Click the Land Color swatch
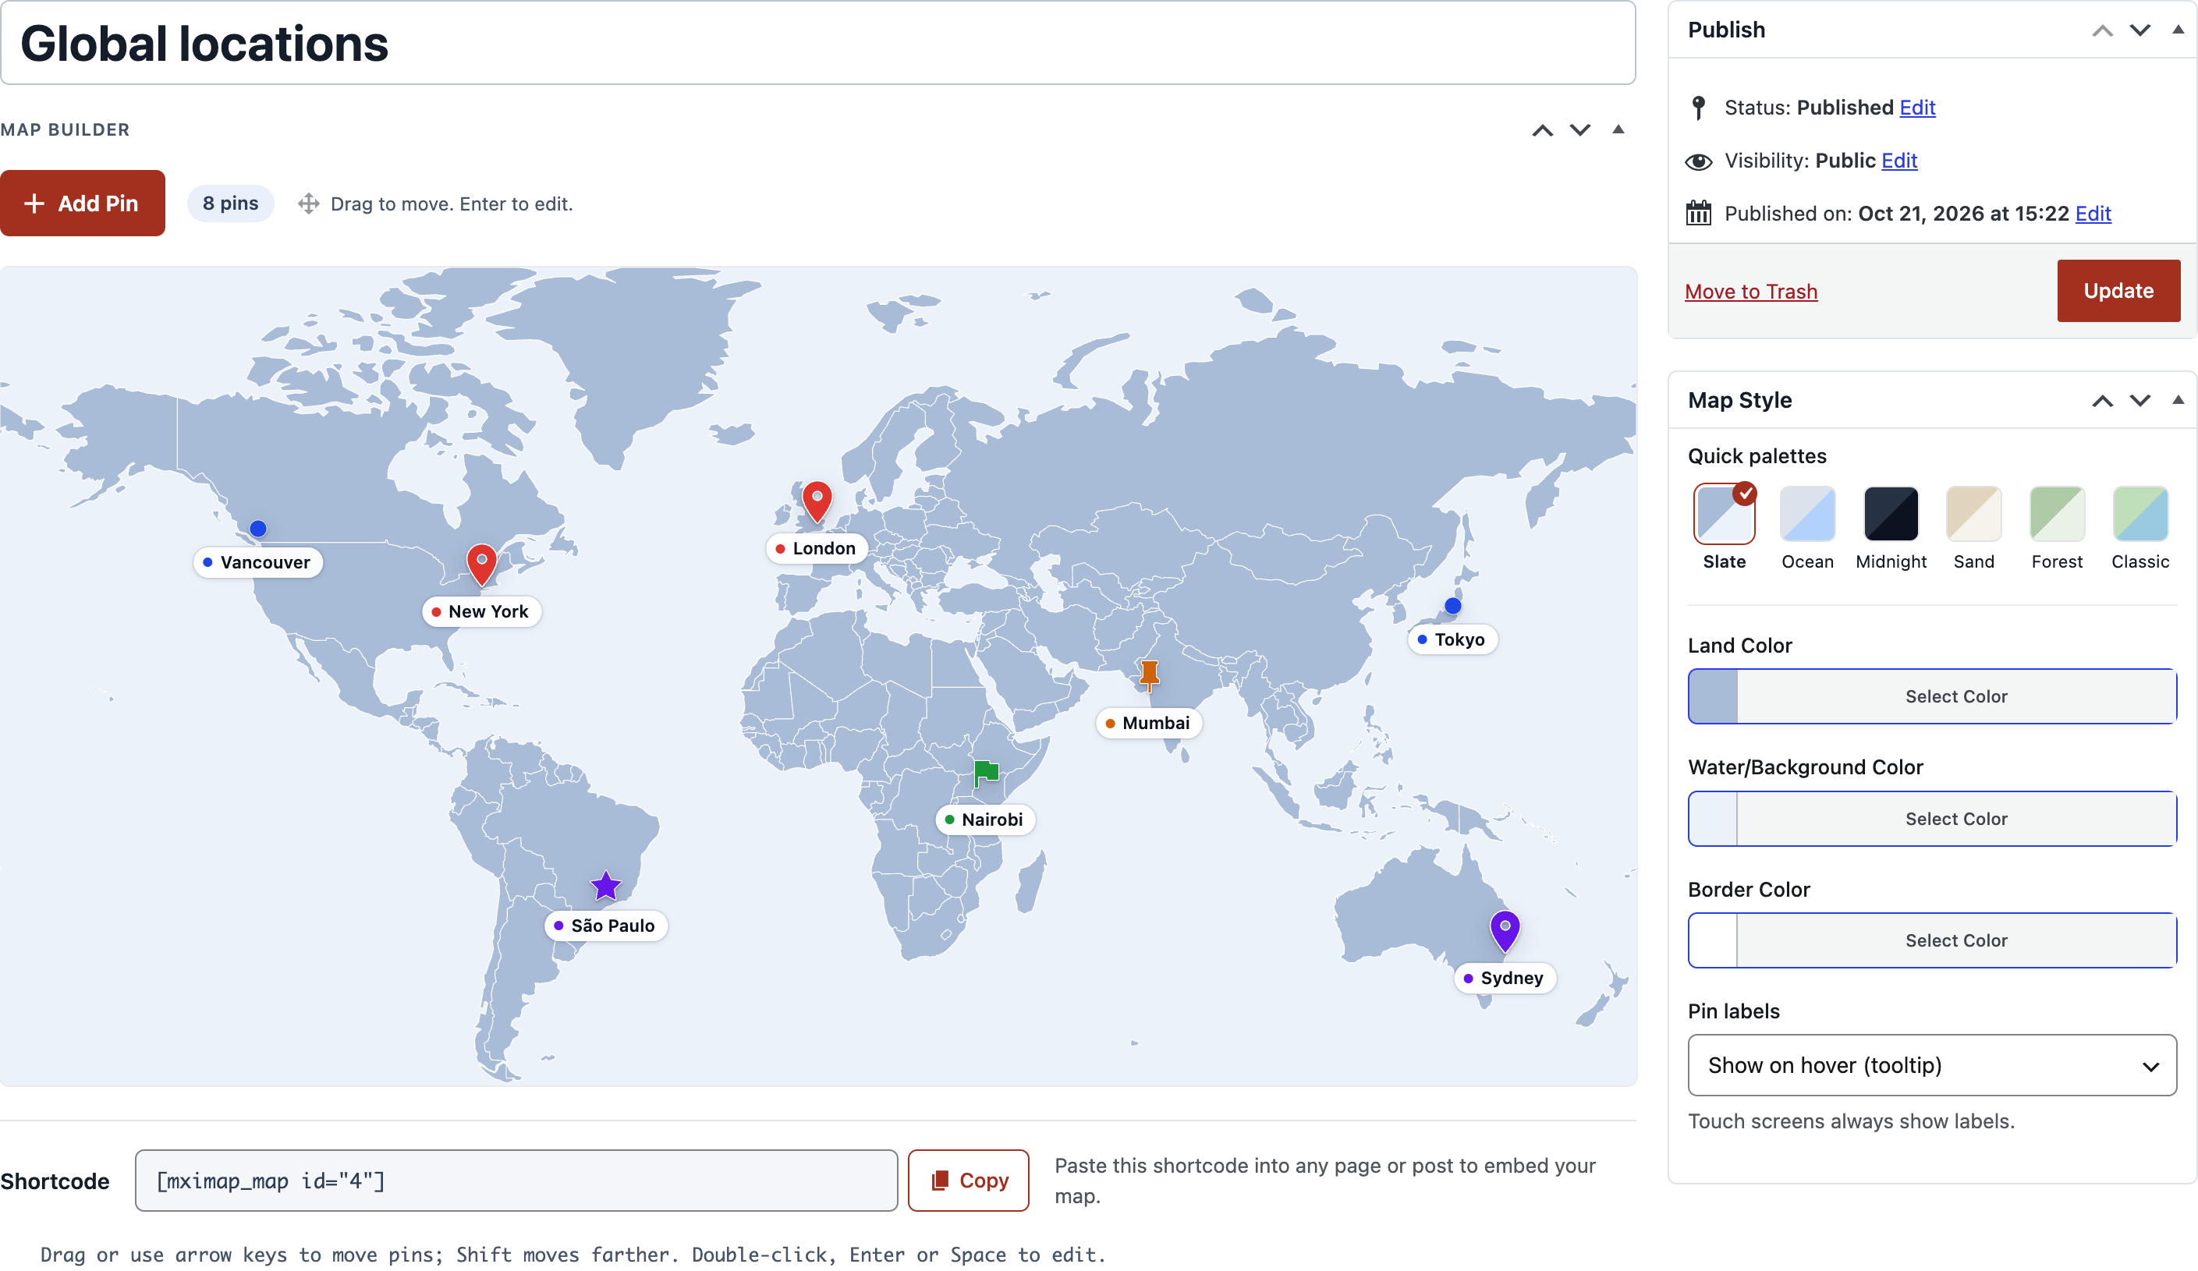Image resolution: width=2198 pixels, height=1271 pixels. (1713, 696)
